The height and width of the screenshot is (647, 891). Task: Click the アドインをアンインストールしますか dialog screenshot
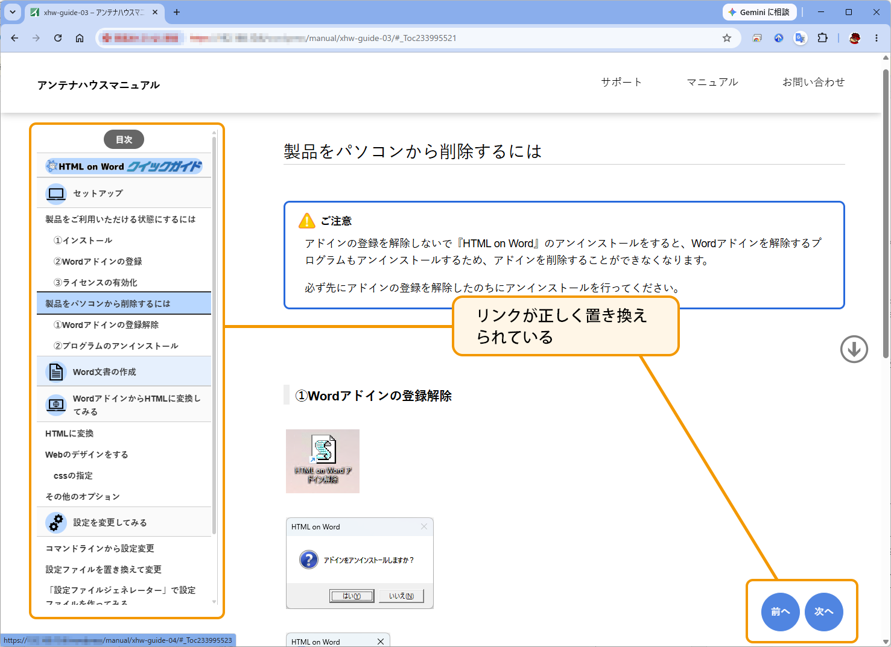click(360, 563)
